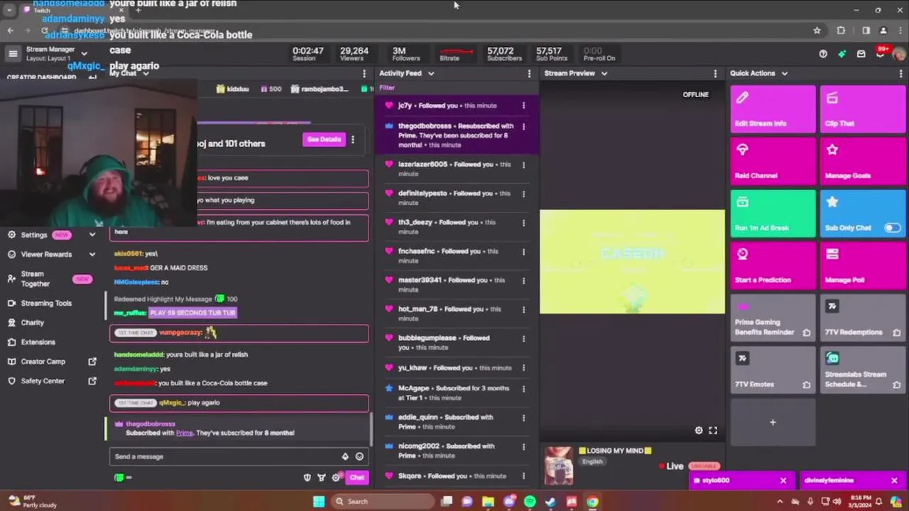Open the Quick Actions panel dropdown
The image size is (909, 511).
coord(784,74)
